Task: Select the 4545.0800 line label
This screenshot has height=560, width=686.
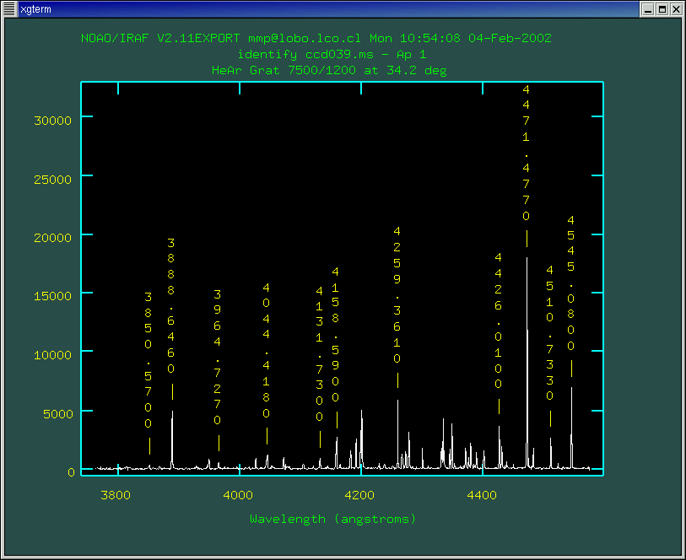Action: [x=571, y=283]
